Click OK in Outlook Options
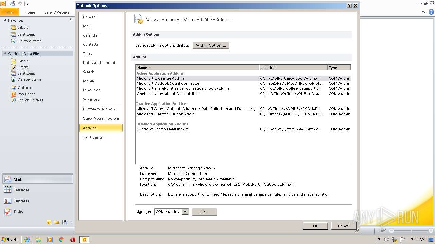 (x=315, y=226)
